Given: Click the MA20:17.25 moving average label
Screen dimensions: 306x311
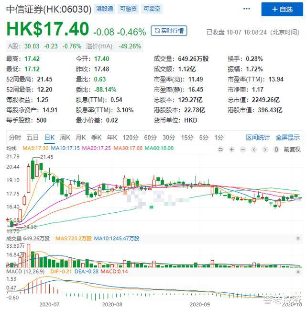Looking at the screenshot, I should coord(97,148).
